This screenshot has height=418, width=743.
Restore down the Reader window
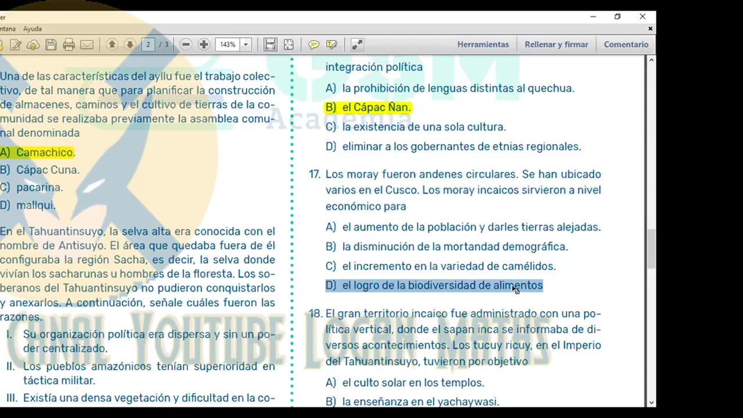(618, 17)
